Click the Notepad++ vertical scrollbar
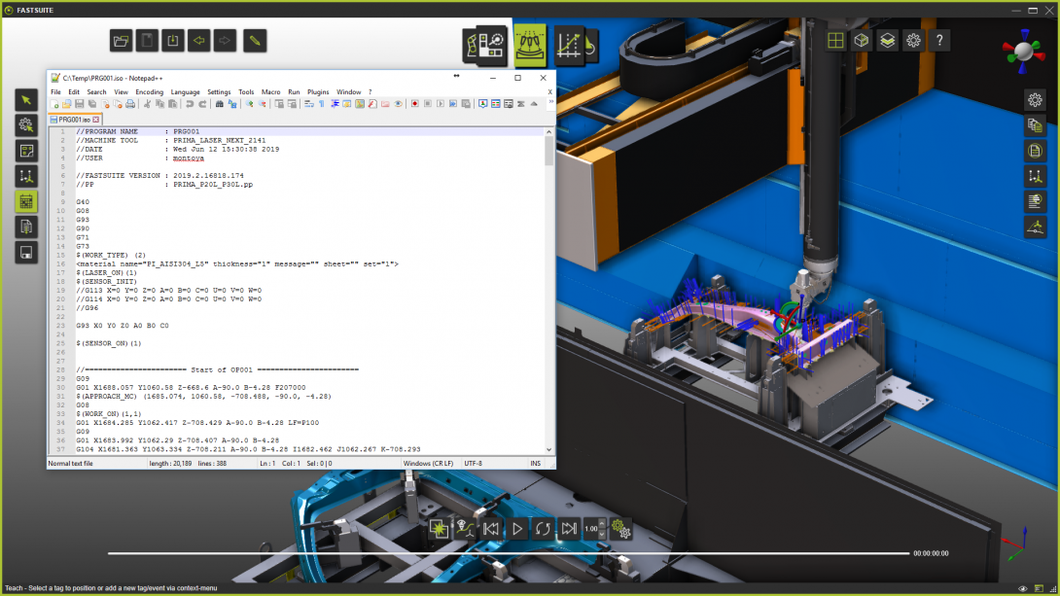This screenshot has width=1060, height=596. (549, 292)
